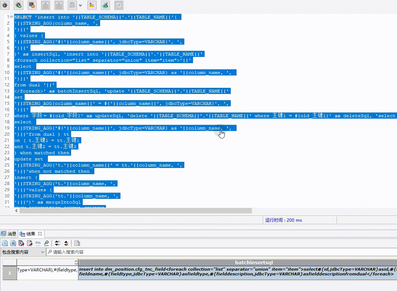Click the grid-pages result view icon

[13, 243]
